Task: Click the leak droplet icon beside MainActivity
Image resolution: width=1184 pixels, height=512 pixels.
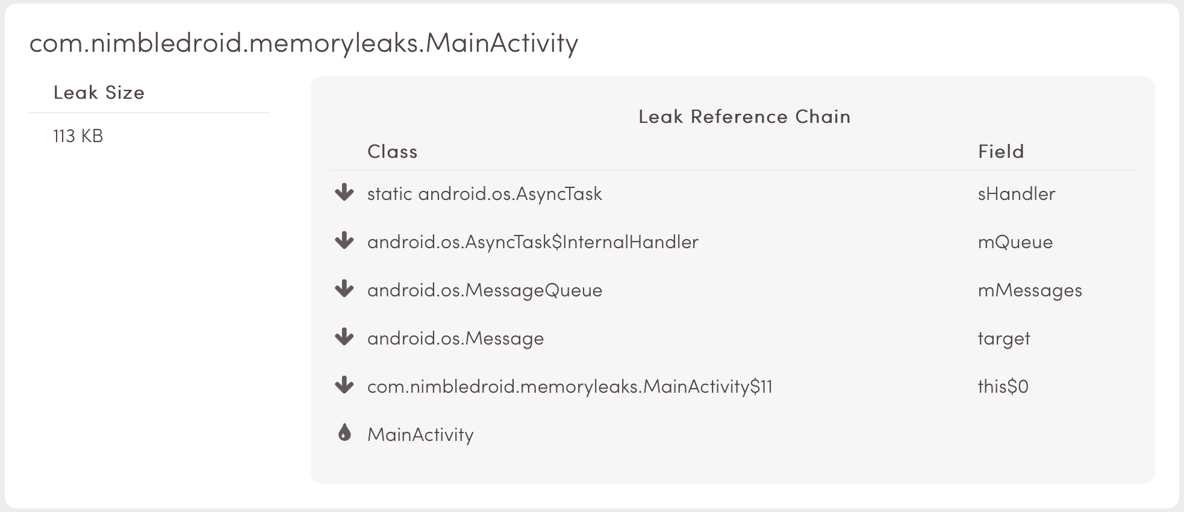Action: pyautogui.click(x=344, y=432)
